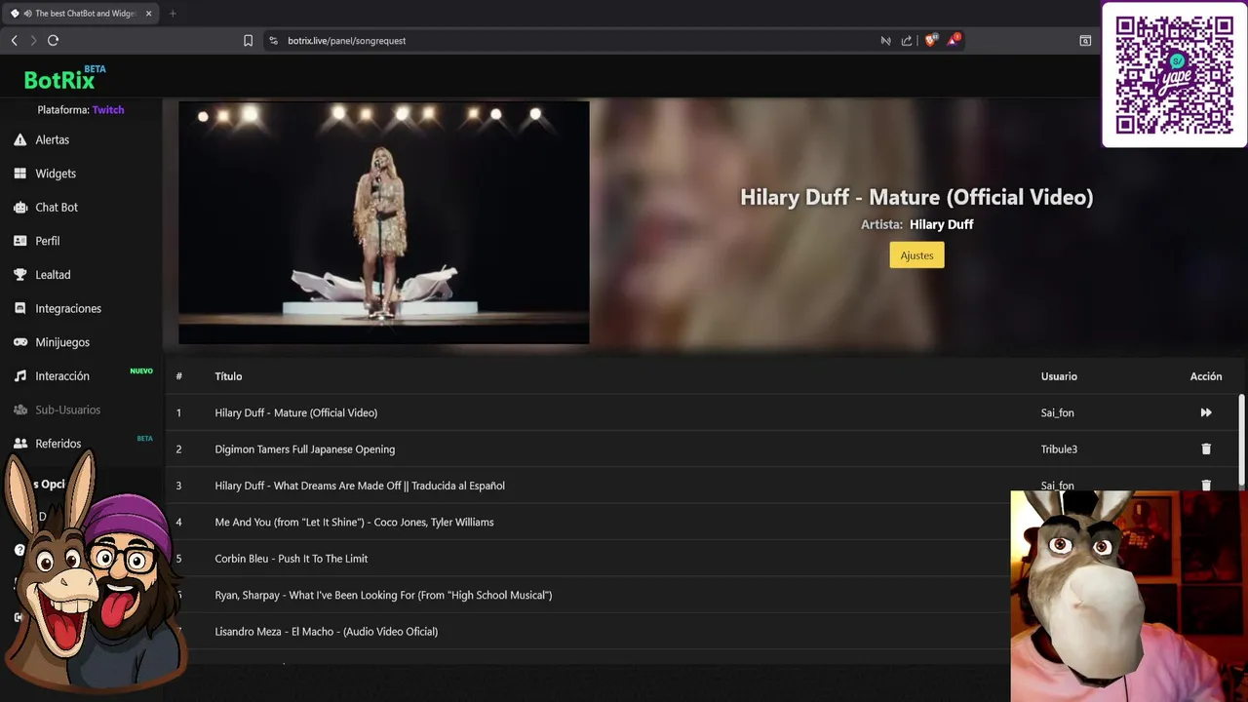Click the now-playing song title heading
Screen dimensions: 1248x702
[916, 197]
